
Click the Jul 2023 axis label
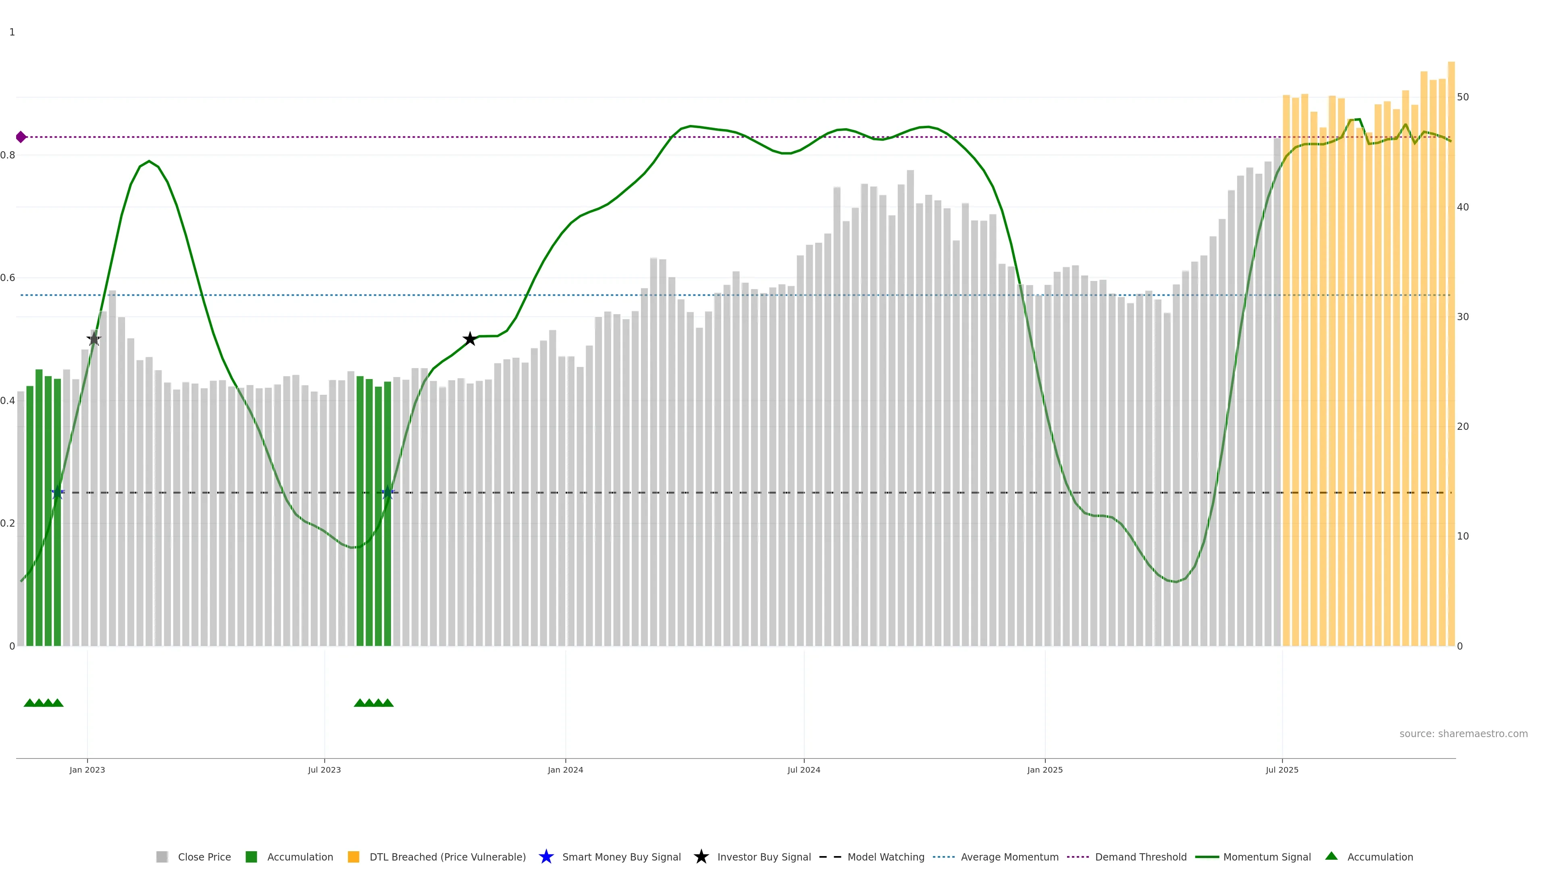[x=324, y=769]
